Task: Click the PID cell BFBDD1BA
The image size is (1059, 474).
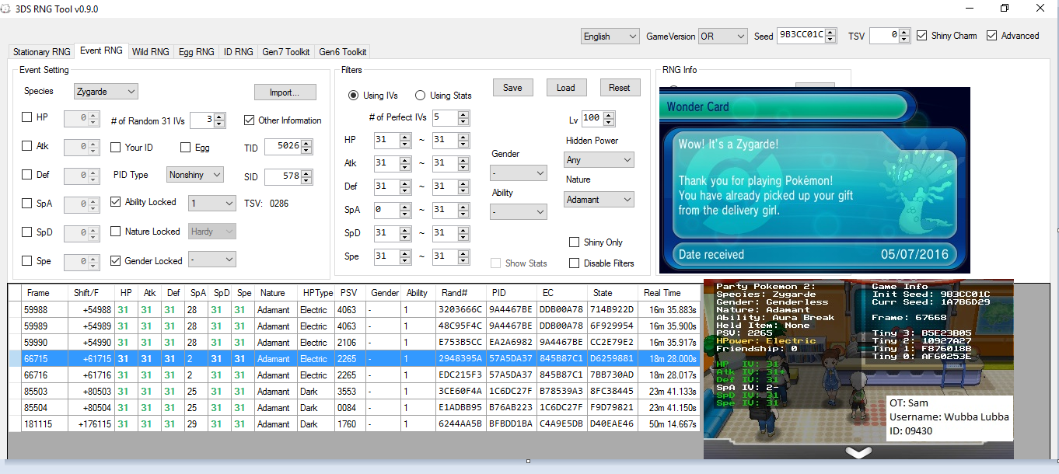Action: (x=512, y=424)
